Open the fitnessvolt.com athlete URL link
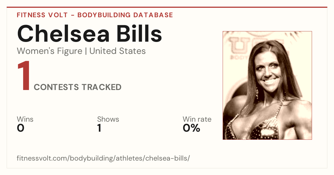The width and height of the screenshot is (334, 175). (103, 159)
